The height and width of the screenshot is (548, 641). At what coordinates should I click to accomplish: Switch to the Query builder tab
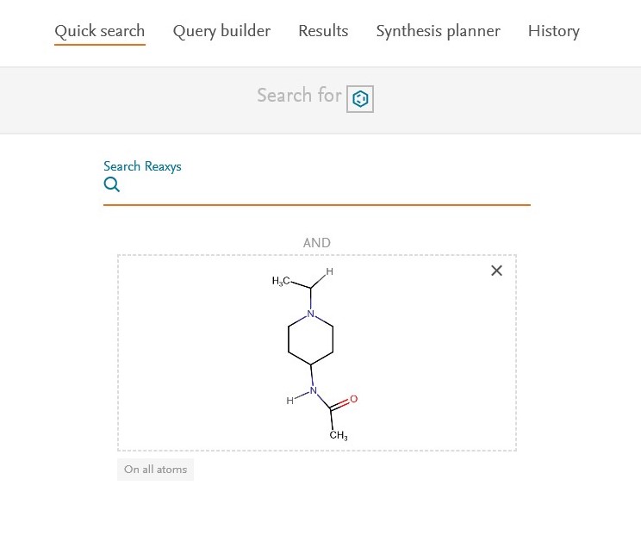221,32
